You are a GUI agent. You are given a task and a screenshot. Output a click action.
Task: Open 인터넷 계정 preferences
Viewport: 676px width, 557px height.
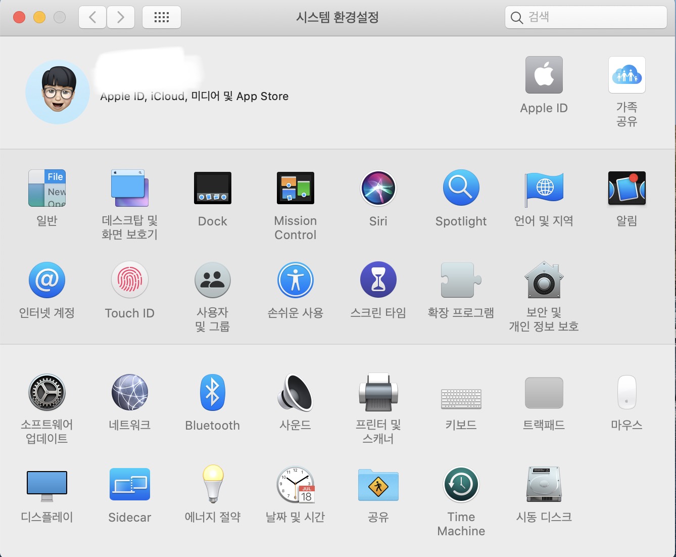[x=47, y=280]
